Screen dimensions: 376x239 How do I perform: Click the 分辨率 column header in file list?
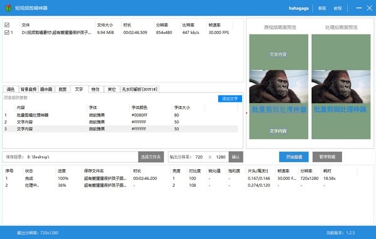[x=162, y=25]
